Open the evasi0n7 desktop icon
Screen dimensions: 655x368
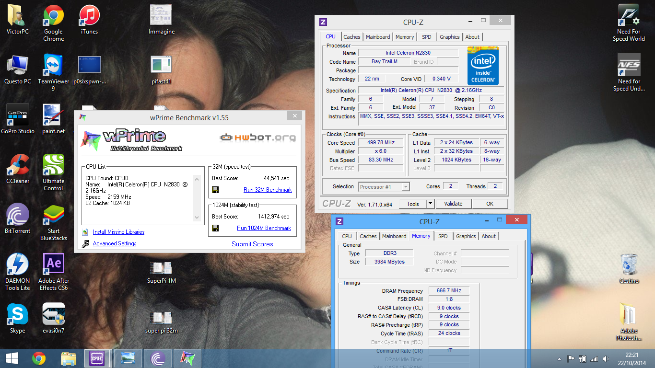click(x=54, y=318)
